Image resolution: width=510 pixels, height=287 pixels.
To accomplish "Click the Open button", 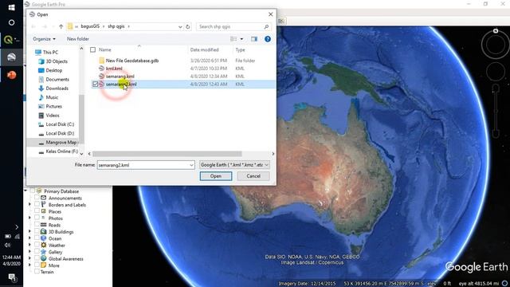I will [x=216, y=176].
